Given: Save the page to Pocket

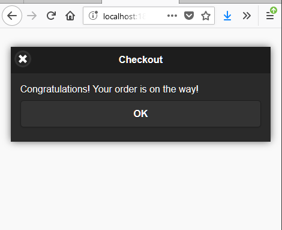Looking at the screenshot, I should coord(189,16).
